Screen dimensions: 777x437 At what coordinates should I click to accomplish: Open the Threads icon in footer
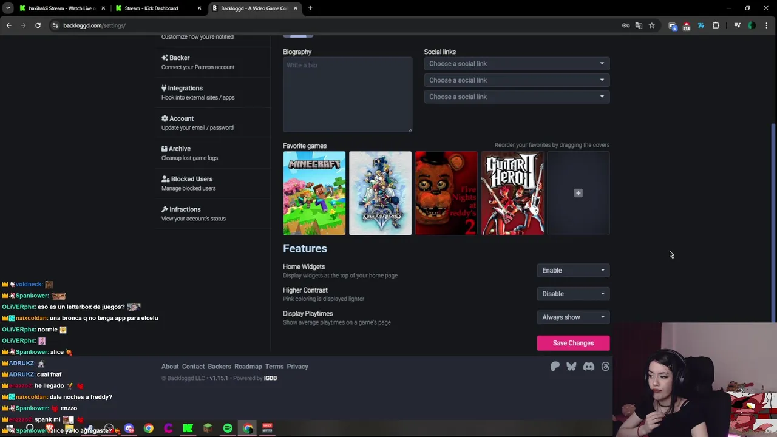point(605,366)
